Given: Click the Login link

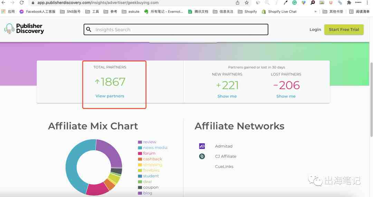Looking at the screenshot, I should click(315, 30).
